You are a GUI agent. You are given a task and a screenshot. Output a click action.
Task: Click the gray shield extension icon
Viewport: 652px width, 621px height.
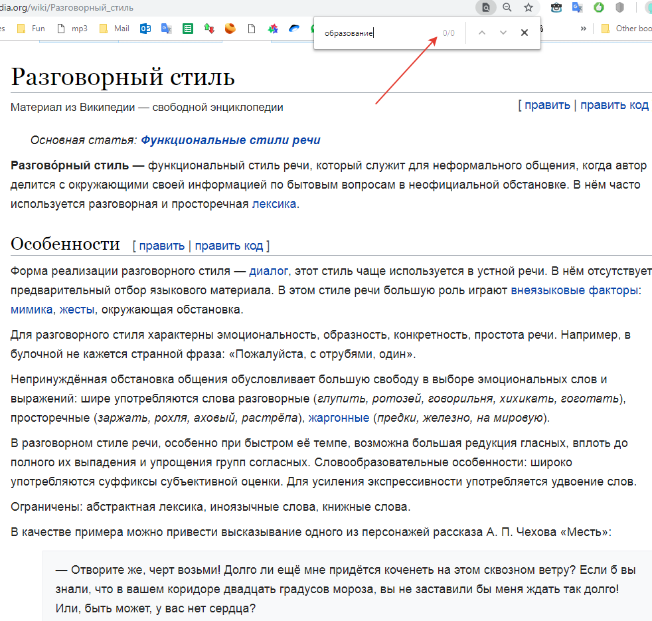coord(620,7)
